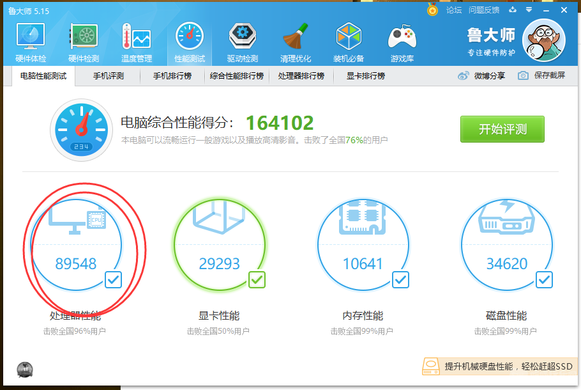581x390 pixels.
Task: Click the 鲁大师 5.15 title text
Action: [x=29, y=11]
